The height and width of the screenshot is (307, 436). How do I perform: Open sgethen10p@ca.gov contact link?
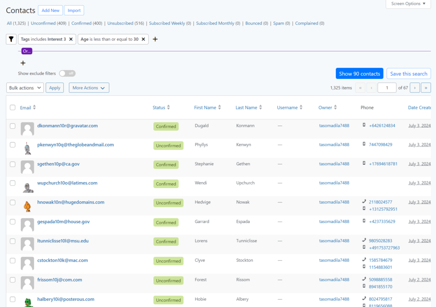(x=58, y=164)
